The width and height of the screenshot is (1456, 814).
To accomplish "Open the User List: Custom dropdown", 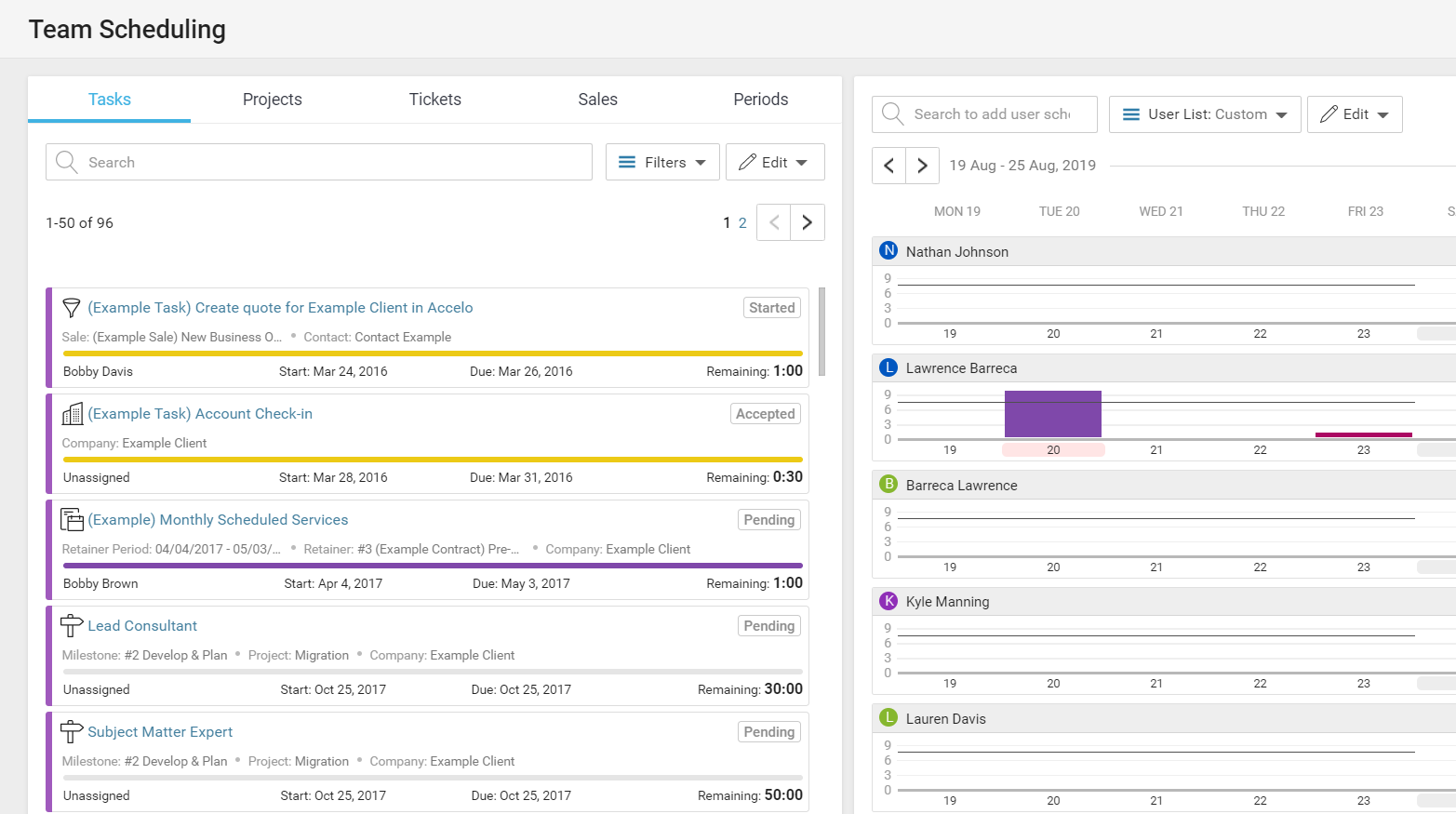I will coord(1204,114).
